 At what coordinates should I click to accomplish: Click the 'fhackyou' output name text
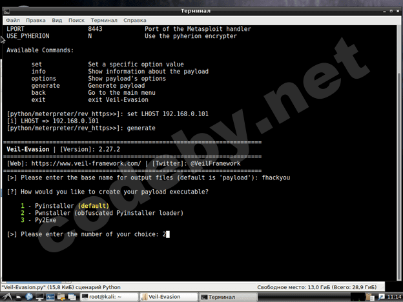pos(276,177)
